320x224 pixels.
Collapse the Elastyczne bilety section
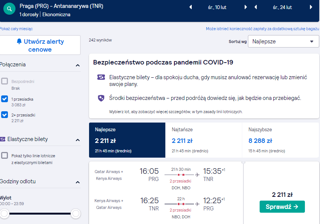(78, 140)
